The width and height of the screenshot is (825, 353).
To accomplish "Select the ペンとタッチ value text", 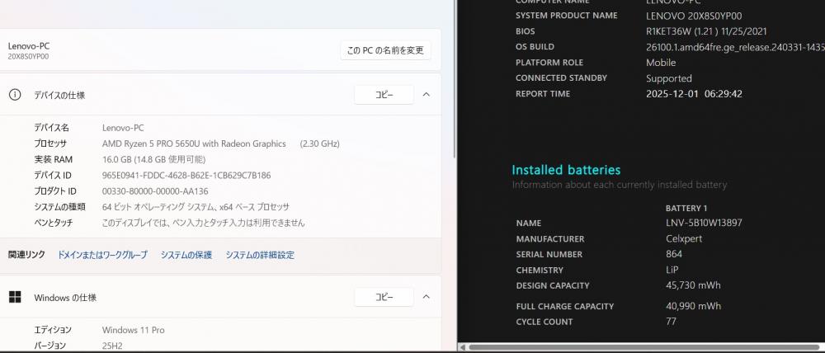I will pyautogui.click(x=203, y=223).
